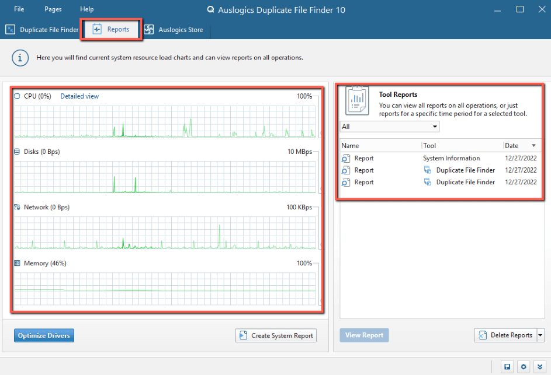Click the bottom report row's magnifier icon
This screenshot has height=375, width=551.
click(346, 182)
